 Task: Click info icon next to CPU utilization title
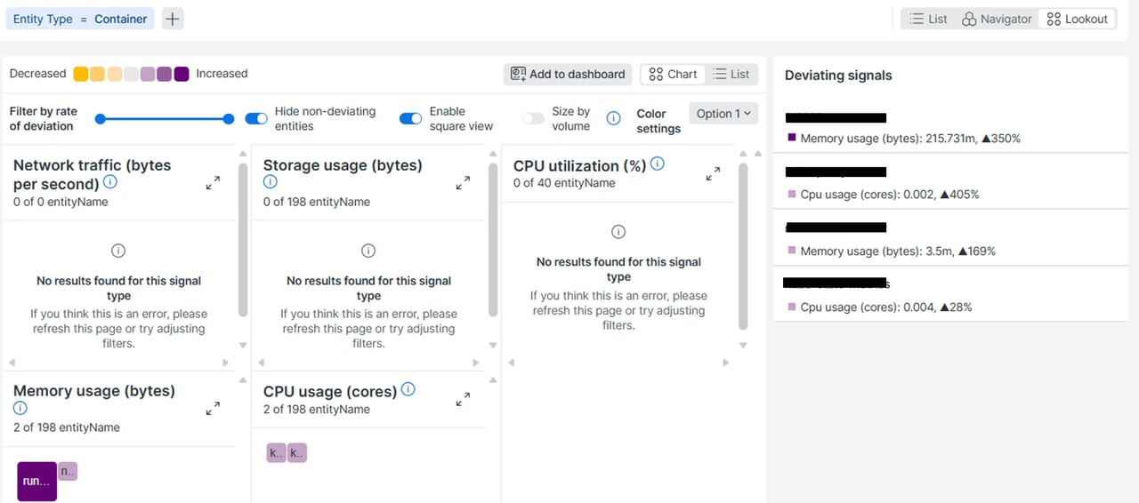pyautogui.click(x=657, y=164)
